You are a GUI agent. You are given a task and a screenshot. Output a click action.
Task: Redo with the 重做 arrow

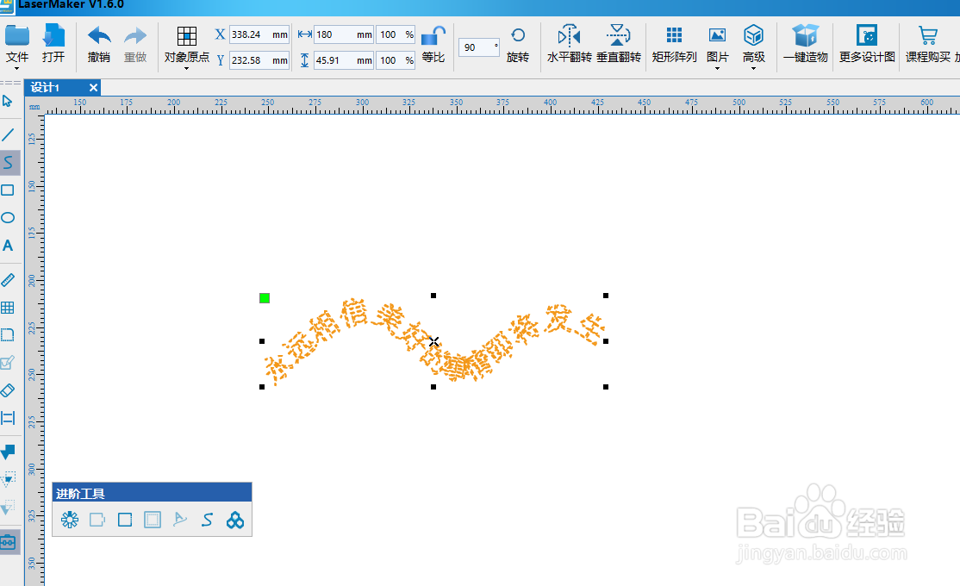[135, 37]
